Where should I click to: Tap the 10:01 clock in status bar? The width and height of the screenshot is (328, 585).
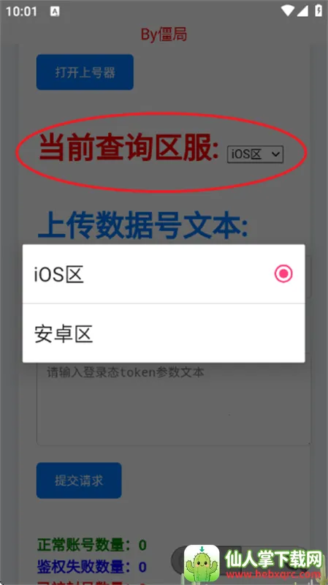click(x=21, y=11)
